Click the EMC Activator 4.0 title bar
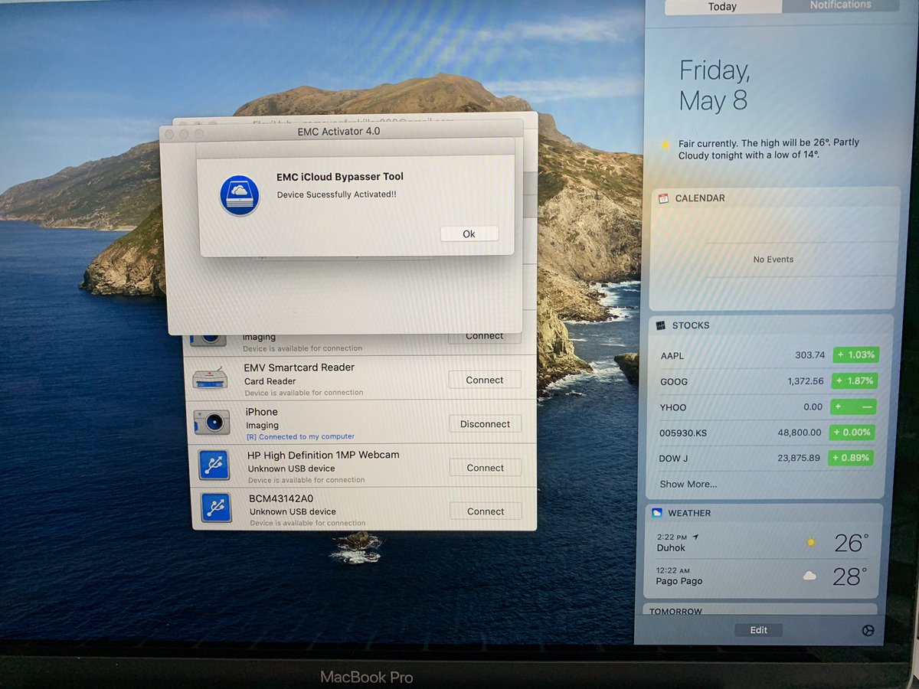Image resolution: width=919 pixels, height=689 pixels. [341, 132]
